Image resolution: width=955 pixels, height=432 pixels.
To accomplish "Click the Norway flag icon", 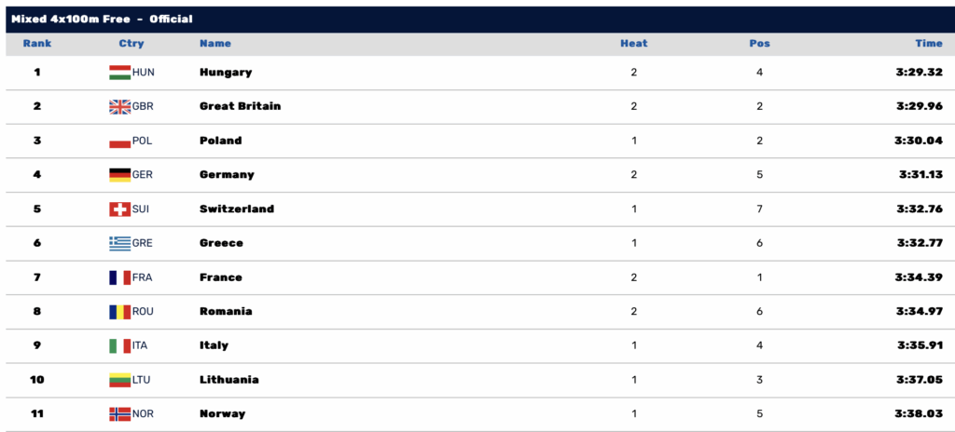I will [x=119, y=414].
